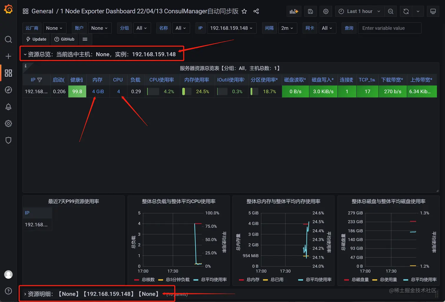Open the Grafana home logo
Image resolution: width=445 pixels, height=302 pixels.
(8, 9)
